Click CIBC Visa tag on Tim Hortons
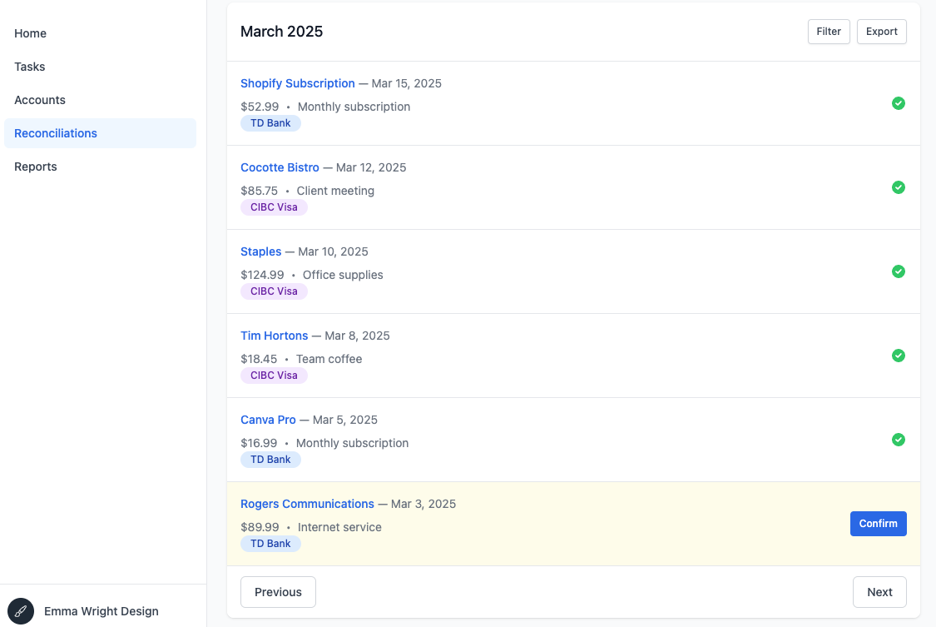The width and height of the screenshot is (936, 627). point(274,376)
